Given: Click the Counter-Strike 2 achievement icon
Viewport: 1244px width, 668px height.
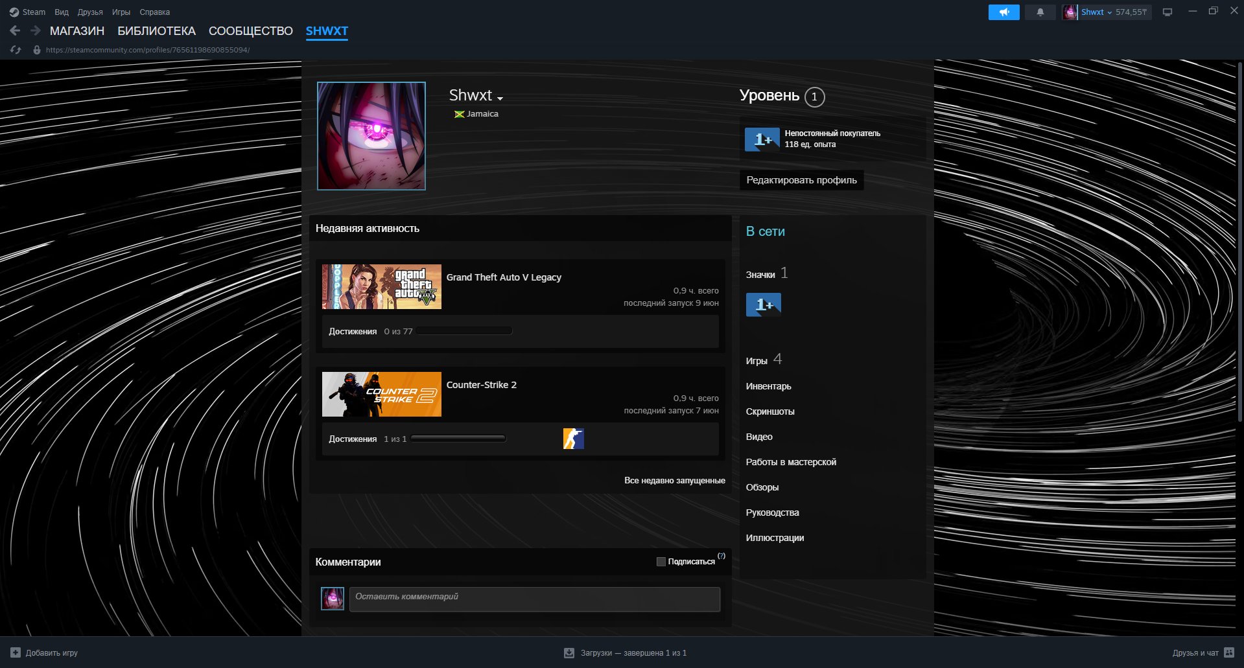Looking at the screenshot, I should click(573, 439).
